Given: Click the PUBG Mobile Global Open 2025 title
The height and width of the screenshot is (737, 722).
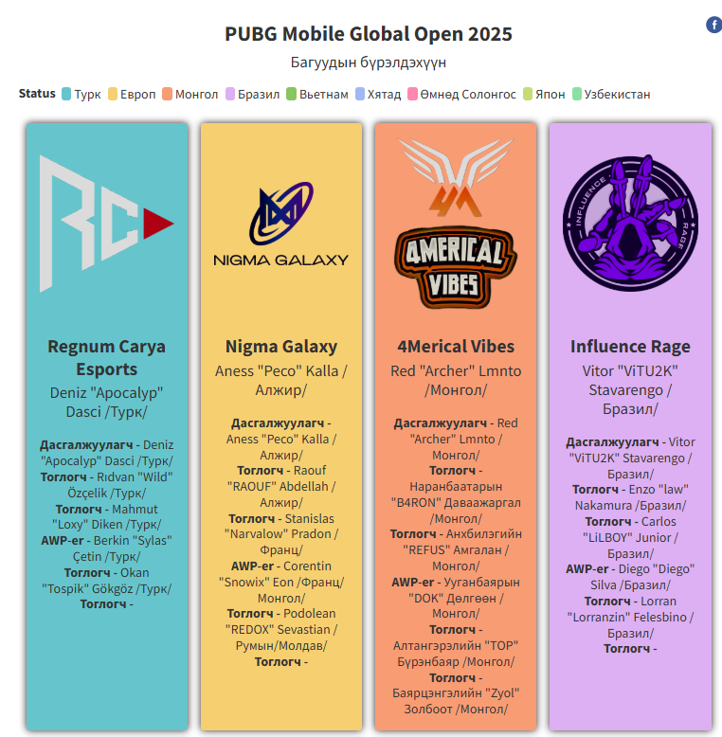Looking at the screenshot, I should click(x=369, y=34).
